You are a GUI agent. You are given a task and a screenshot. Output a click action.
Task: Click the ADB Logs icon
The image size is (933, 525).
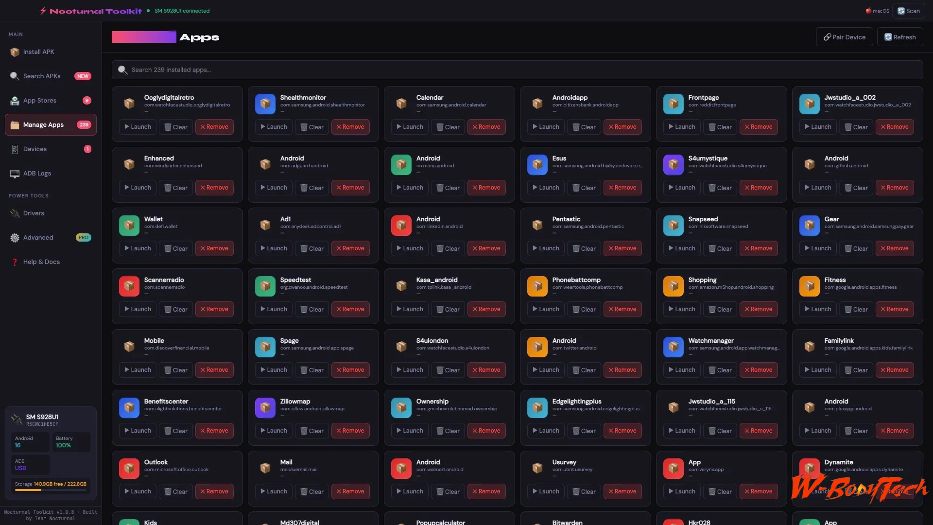[x=15, y=174]
